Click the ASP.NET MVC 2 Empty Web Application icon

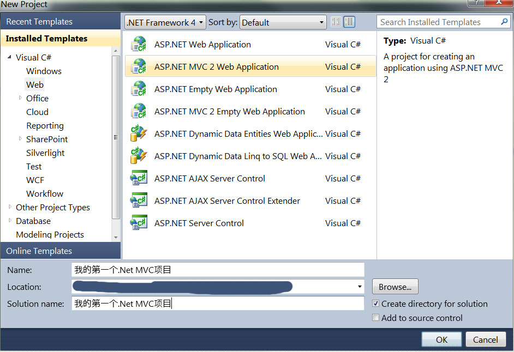139,111
